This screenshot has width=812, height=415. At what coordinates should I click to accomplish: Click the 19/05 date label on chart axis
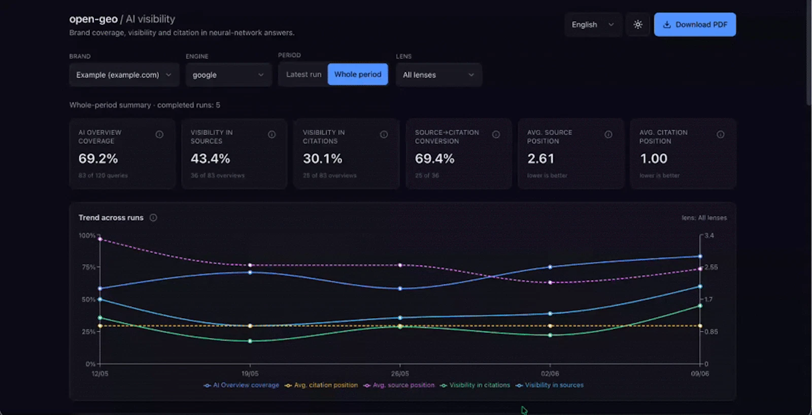coord(250,373)
